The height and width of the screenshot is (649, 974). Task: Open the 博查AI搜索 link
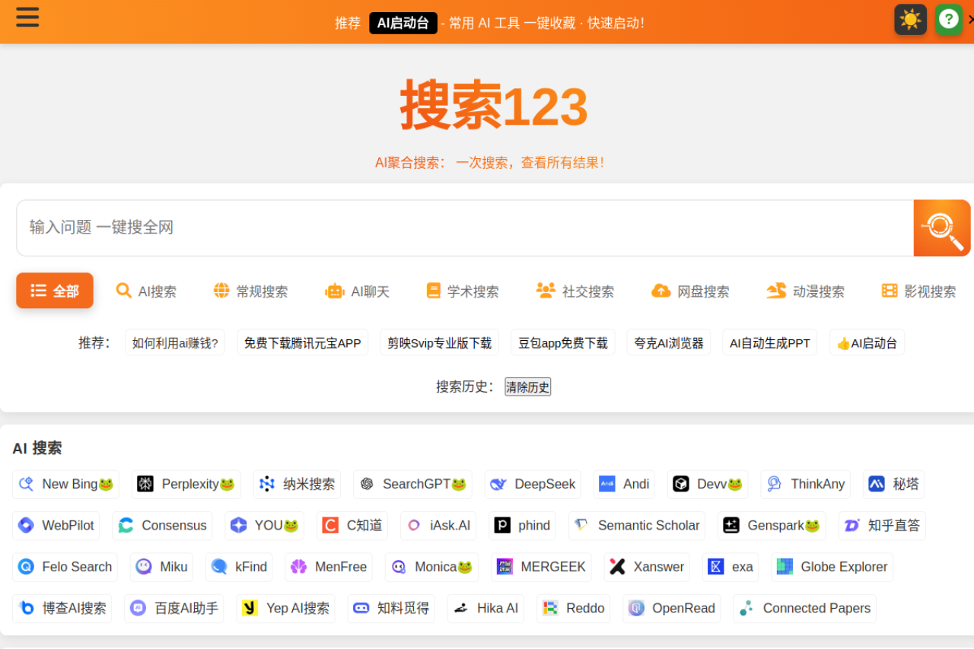point(62,609)
